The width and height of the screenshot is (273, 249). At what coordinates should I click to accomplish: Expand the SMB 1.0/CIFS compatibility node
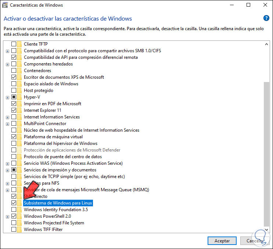click(7, 51)
